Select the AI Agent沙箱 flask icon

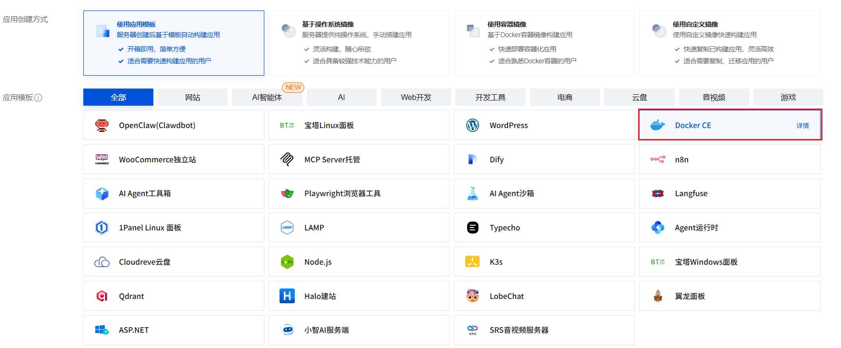pos(472,193)
